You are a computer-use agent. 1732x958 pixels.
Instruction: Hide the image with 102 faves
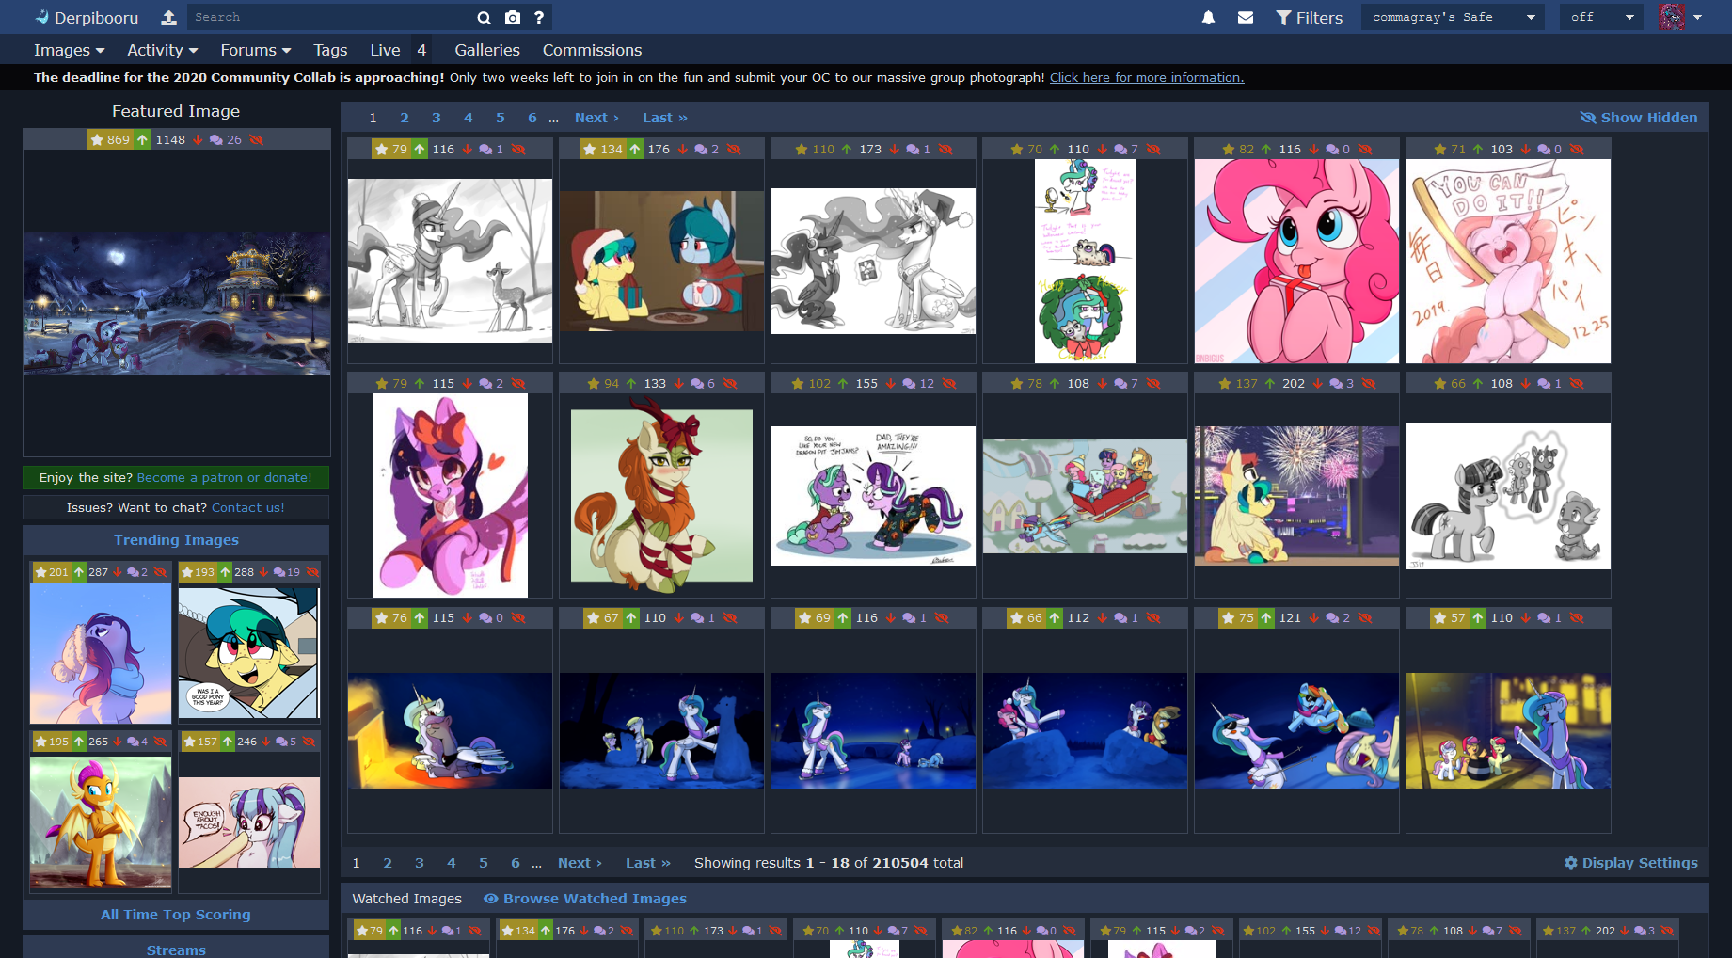coord(949,383)
